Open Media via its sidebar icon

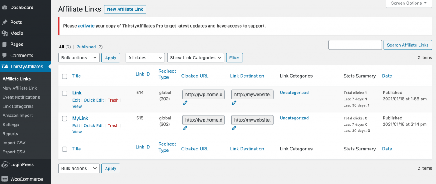click(4, 33)
